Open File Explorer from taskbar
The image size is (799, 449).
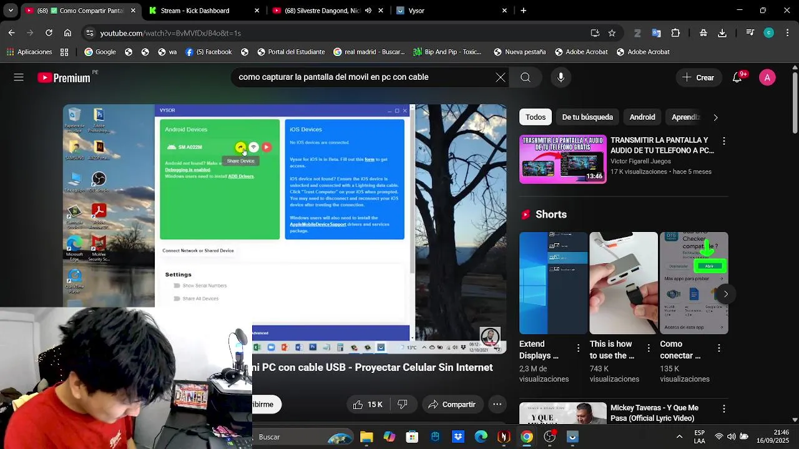366,437
